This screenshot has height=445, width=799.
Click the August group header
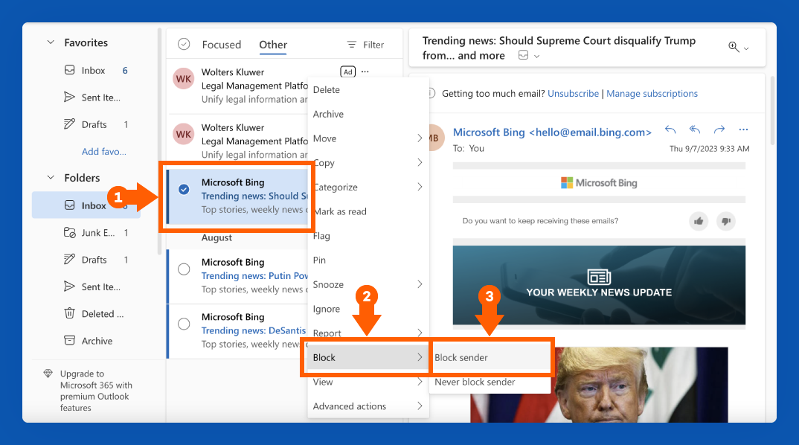point(216,237)
